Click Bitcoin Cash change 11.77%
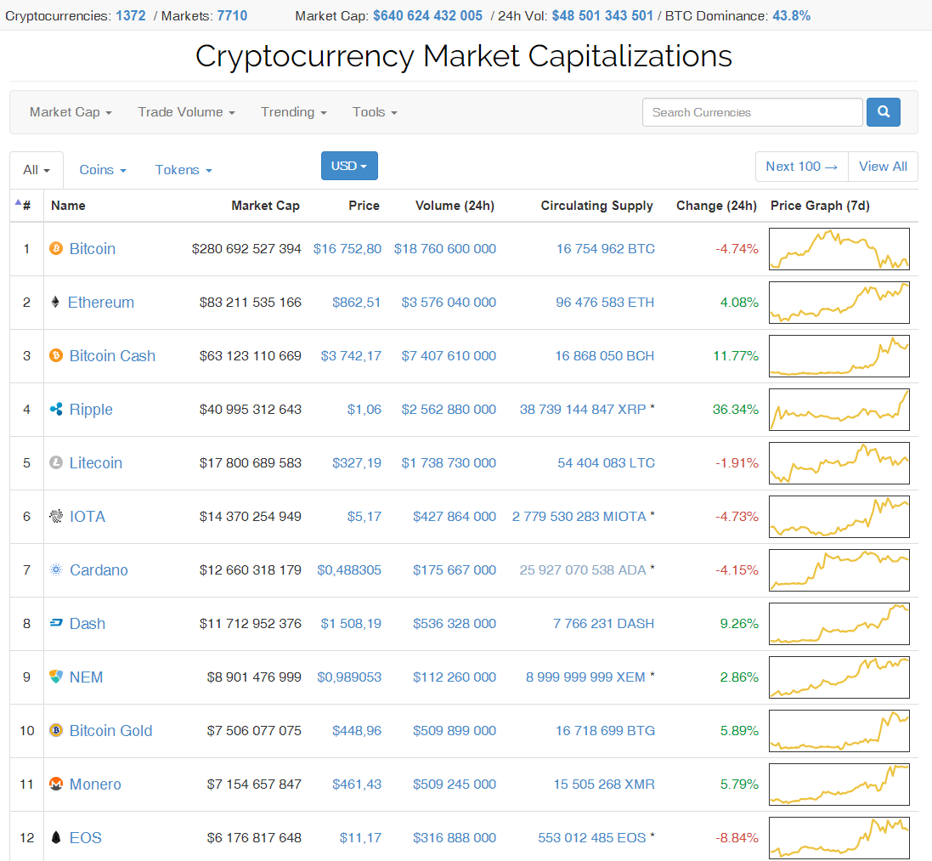The width and height of the screenshot is (932, 861). (736, 355)
